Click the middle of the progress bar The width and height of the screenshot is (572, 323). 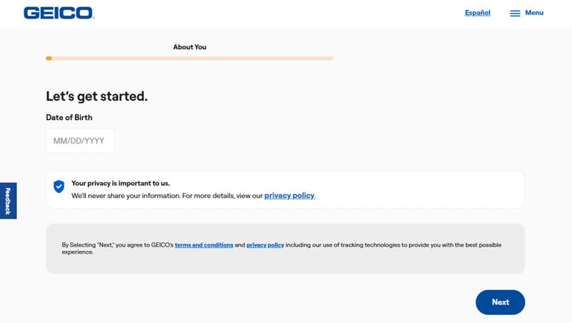pyautogui.click(x=189, y=58)
